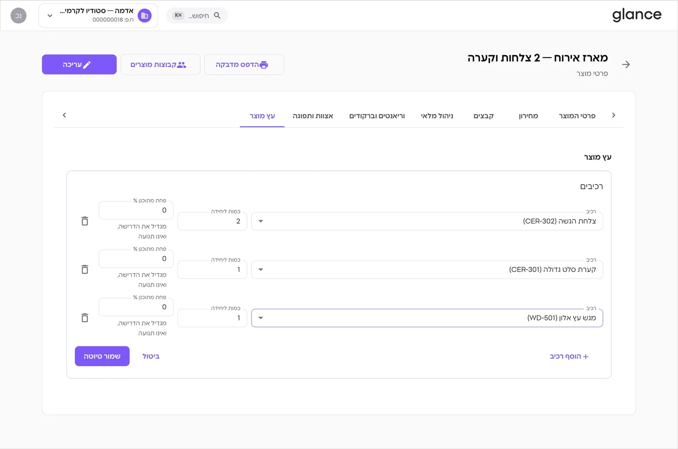
Task: Switch to מחירון tab
Action: (528, 116)
